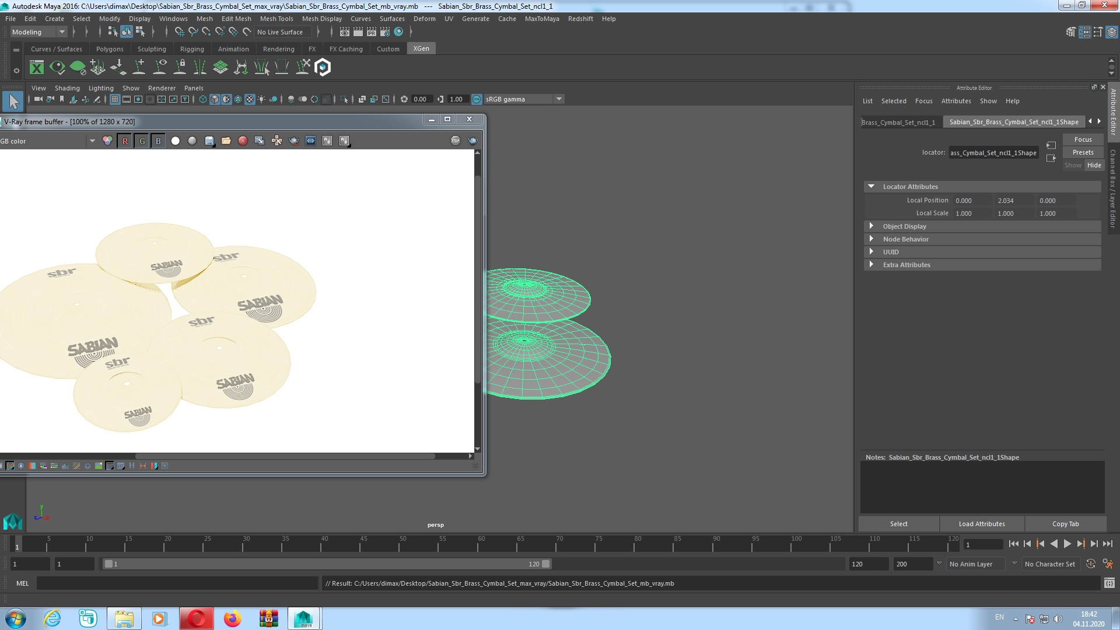Click the XGen lock guide icon

tap(180, 68)
